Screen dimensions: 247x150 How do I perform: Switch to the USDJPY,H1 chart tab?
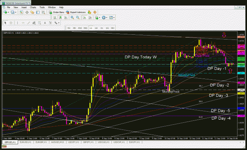[x=74, y=142]
